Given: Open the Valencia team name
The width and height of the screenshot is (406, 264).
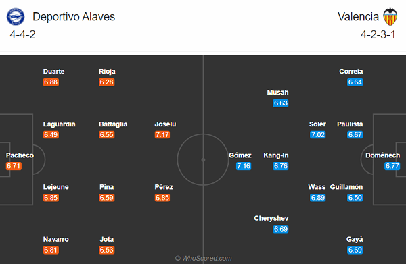Looking at the screenshot, I should point(358,17).
